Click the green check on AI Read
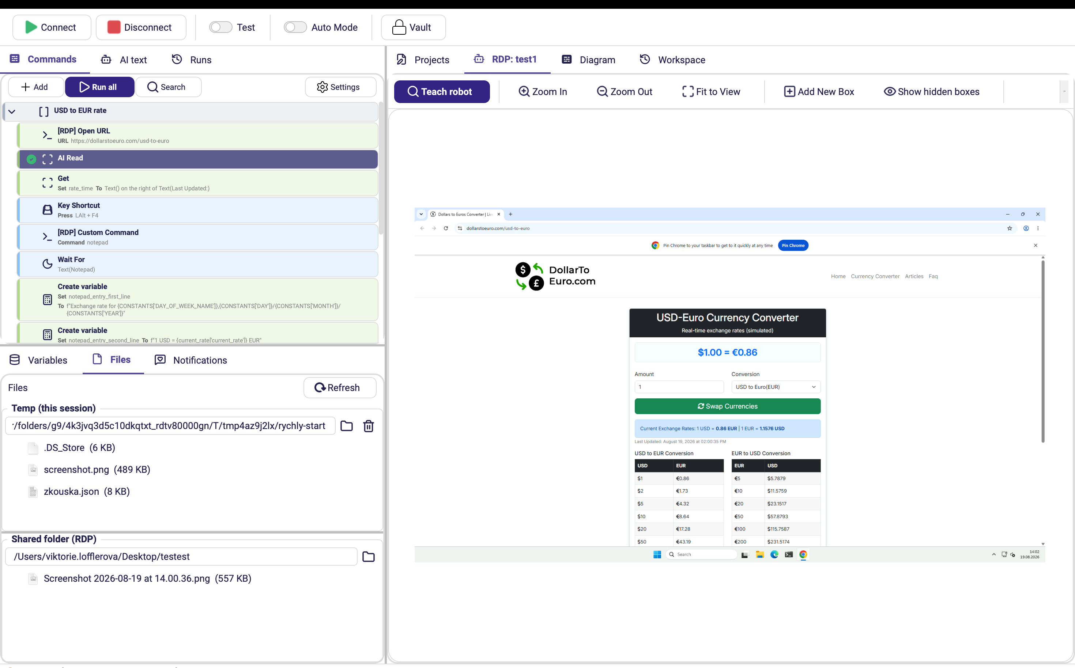This screenshot has width=1075, height=668. (31, 159)
